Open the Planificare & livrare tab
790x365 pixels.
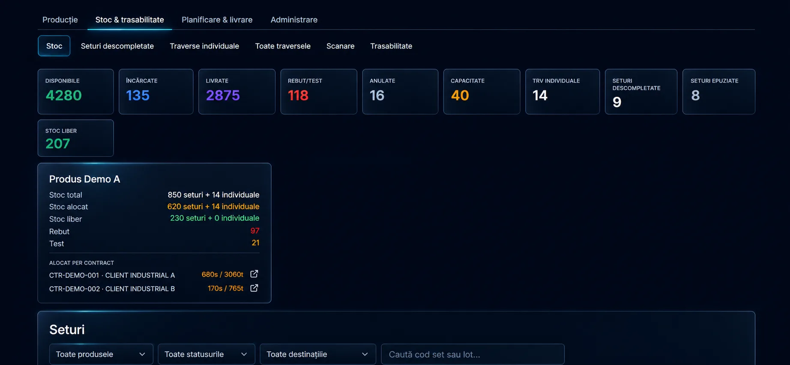coord(217,20)
